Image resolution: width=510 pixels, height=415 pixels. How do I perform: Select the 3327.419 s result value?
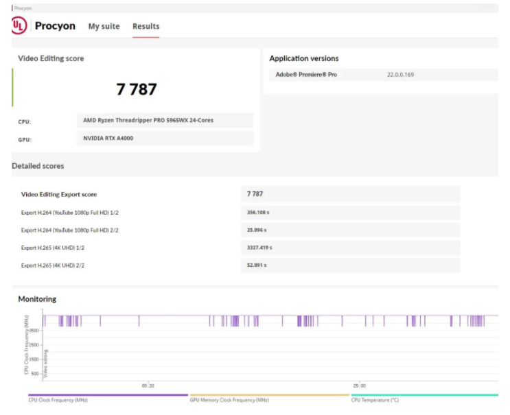(259, 248)
